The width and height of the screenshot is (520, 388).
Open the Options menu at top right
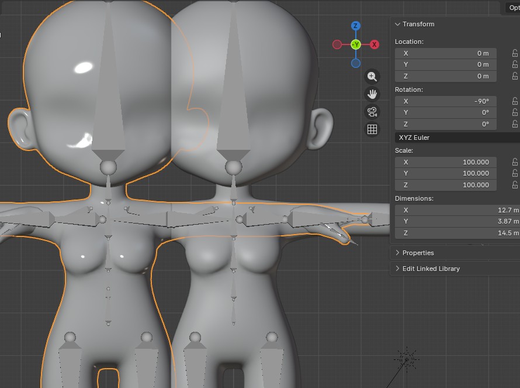[x=512, y=8]
